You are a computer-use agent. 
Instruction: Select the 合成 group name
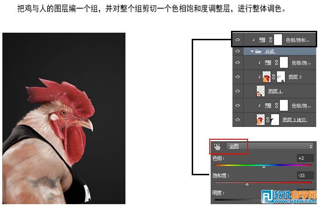[x=270, y=51]
